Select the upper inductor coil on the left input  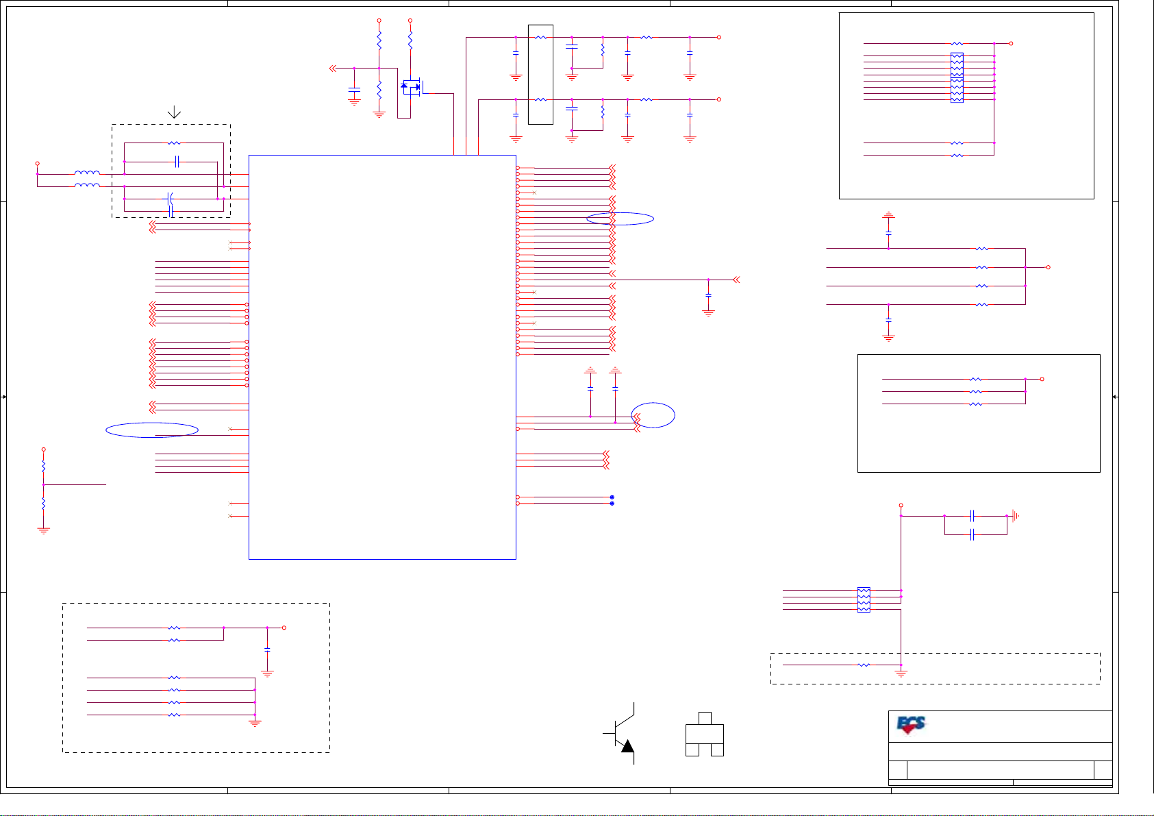coord(87,173)
